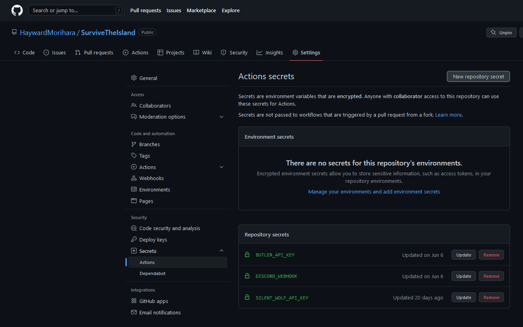Click the Unpin button

pos(501,33)
